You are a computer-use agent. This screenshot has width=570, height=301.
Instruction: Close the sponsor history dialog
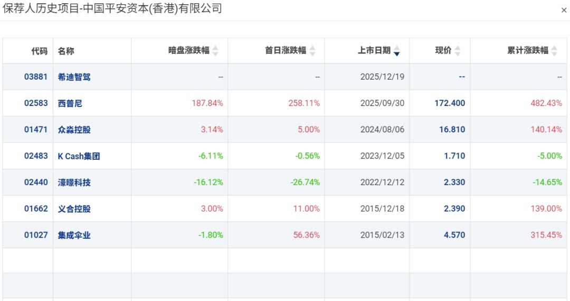coord(564,11)
